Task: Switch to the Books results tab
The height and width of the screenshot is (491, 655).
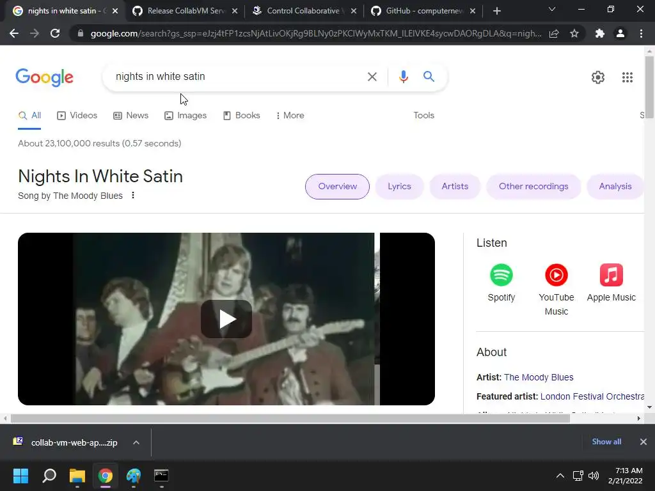Action: pyautogui.click(x=241, y=116)
